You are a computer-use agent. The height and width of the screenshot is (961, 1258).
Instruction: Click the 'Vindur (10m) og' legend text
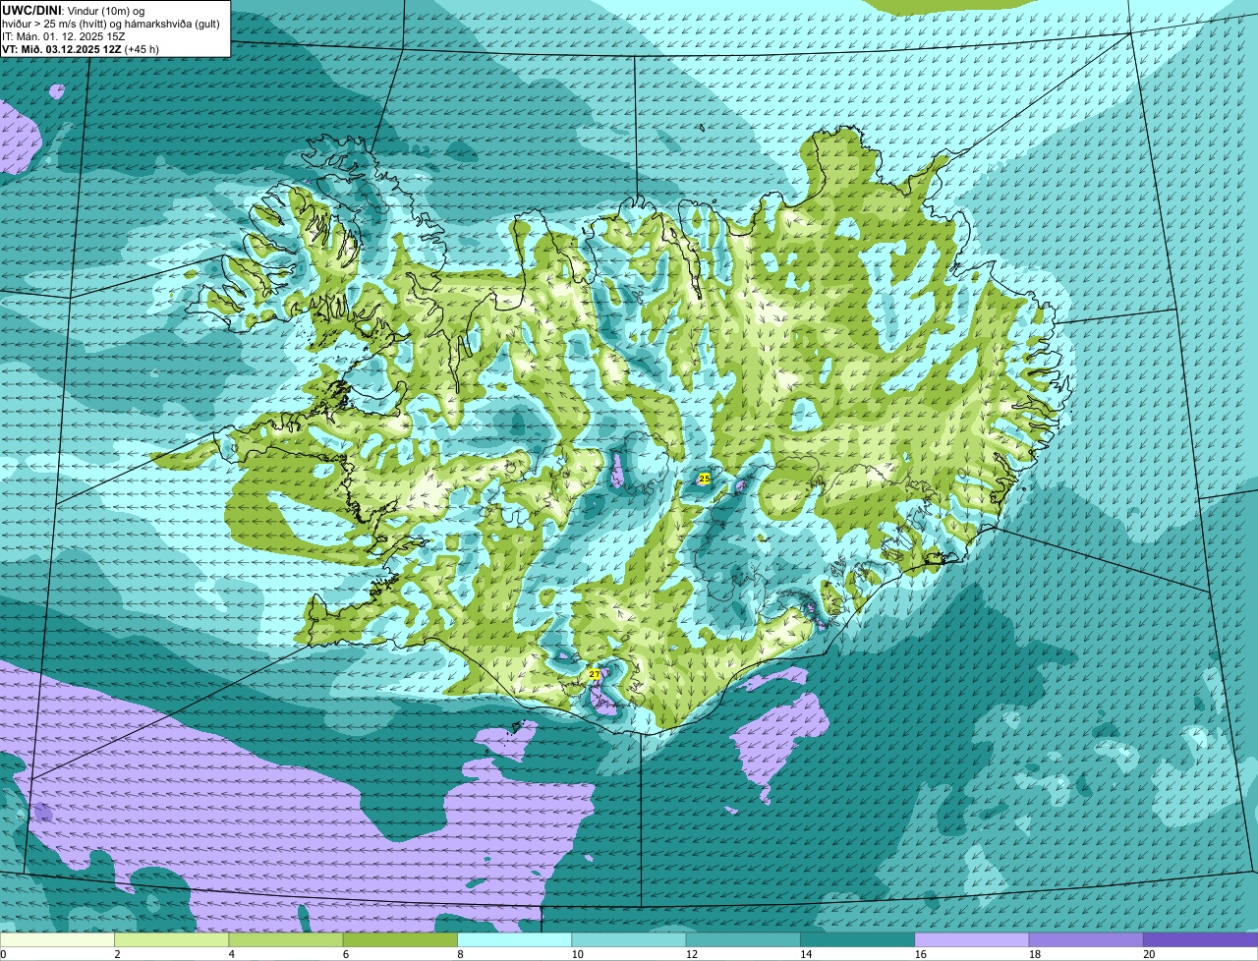(104, 10)
